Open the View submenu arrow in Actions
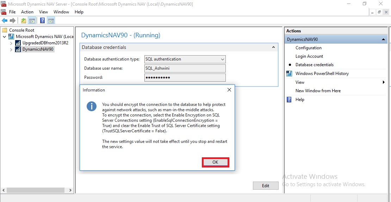The image size is (391, 202). (384, 82)
